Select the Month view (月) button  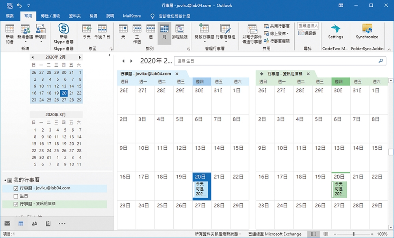click(x=164, y=33)
